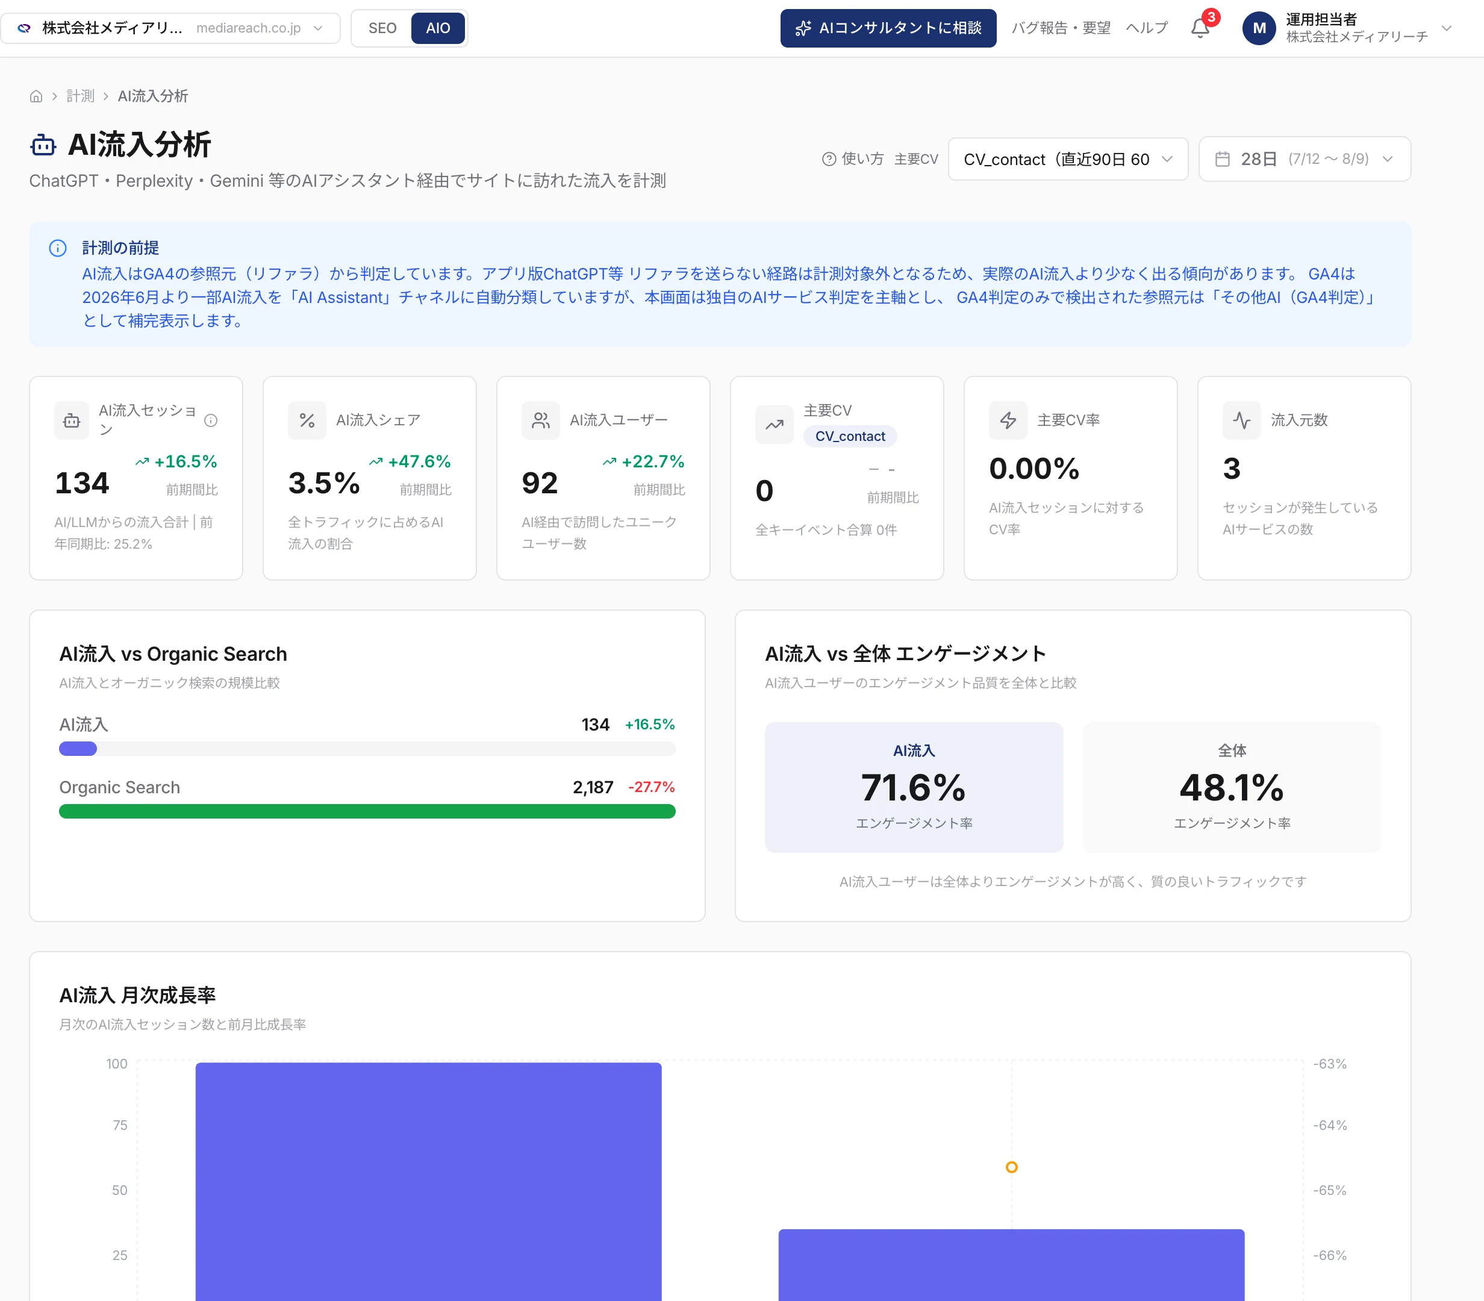
Task: Click the +16.5% change on AI流入セッション card
Action: pos(176,462)
